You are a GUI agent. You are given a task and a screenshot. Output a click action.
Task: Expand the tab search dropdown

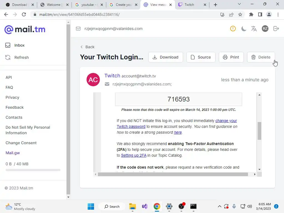(x=239, y=4)
